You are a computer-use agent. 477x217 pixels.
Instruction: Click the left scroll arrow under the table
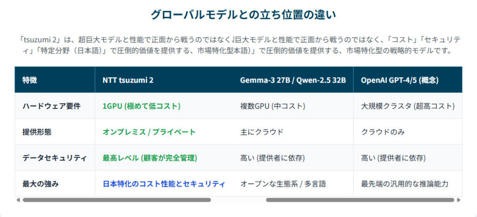[18, 200]
